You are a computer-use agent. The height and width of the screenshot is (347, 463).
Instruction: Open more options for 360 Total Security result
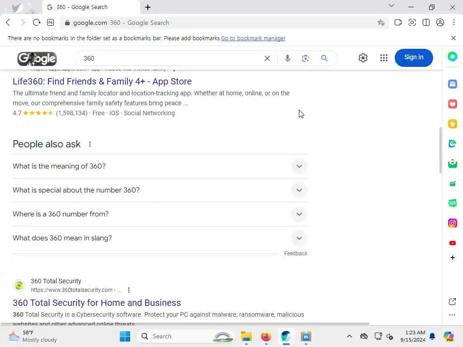(129, 290)
